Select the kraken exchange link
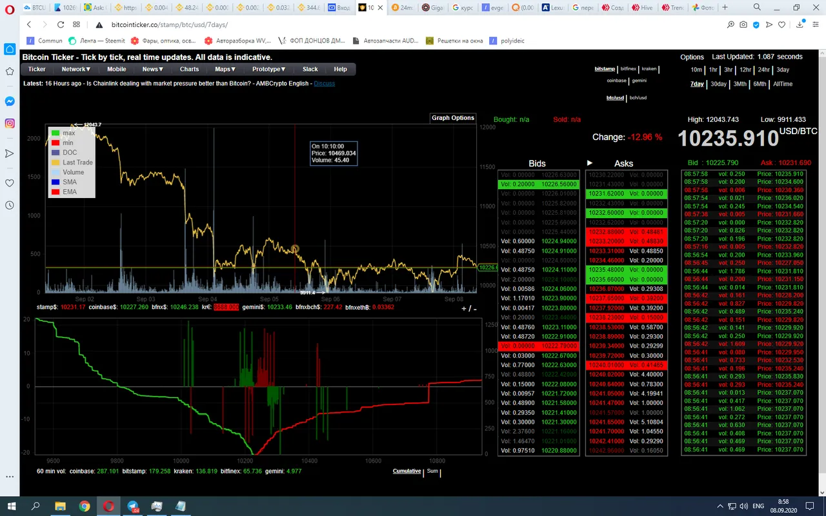The height and width of the screenshot is (516, 826). pos(649,68)
